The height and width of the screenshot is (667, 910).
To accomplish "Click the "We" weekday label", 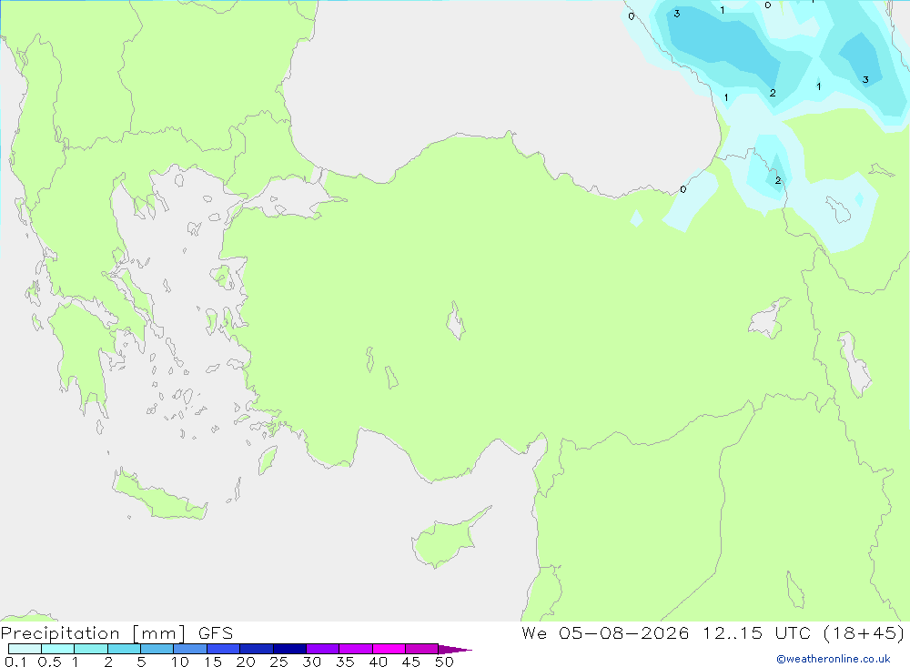I will (534, 632).
